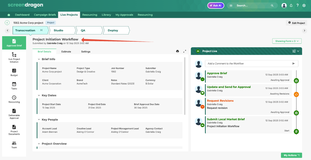Open Showing Form v 3 dropdown
The image size is (311, 160).
[x=287, y=41]
